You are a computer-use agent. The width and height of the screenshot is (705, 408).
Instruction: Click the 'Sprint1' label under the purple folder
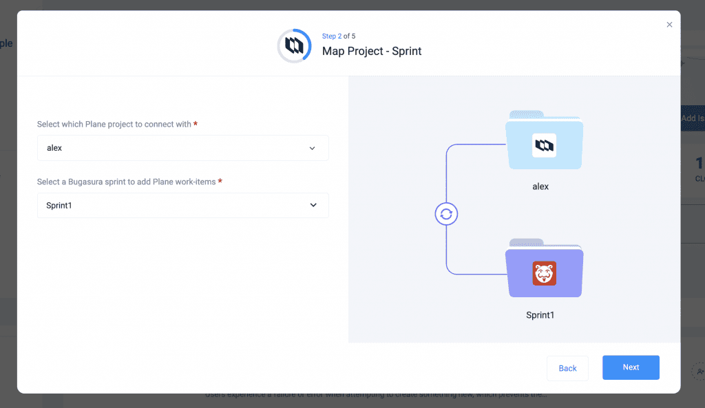(540, 315)
